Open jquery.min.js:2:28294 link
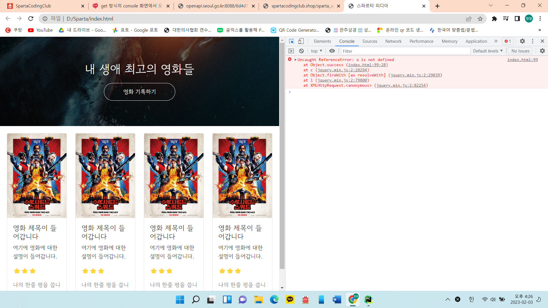The image size is (548, 308). [x=342, y=70]
